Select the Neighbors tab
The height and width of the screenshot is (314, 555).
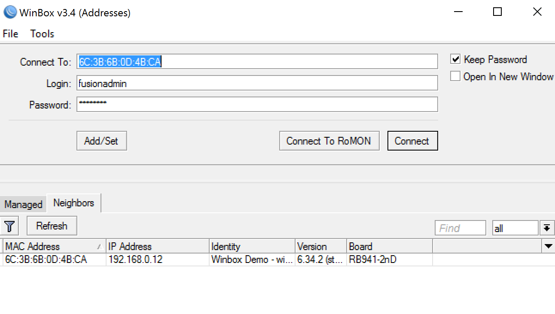pos(74,203)
